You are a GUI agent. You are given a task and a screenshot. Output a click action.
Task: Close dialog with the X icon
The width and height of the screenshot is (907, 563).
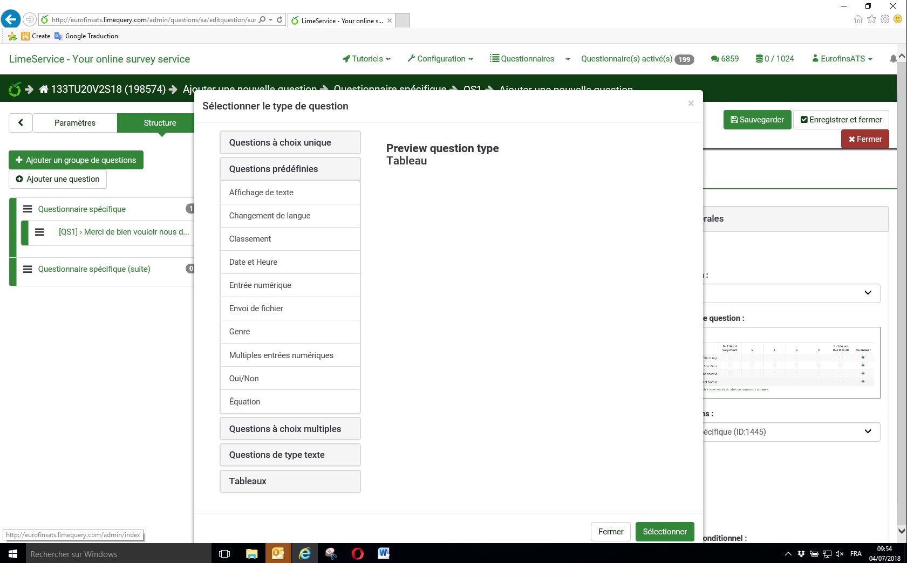tap(691, 104)
